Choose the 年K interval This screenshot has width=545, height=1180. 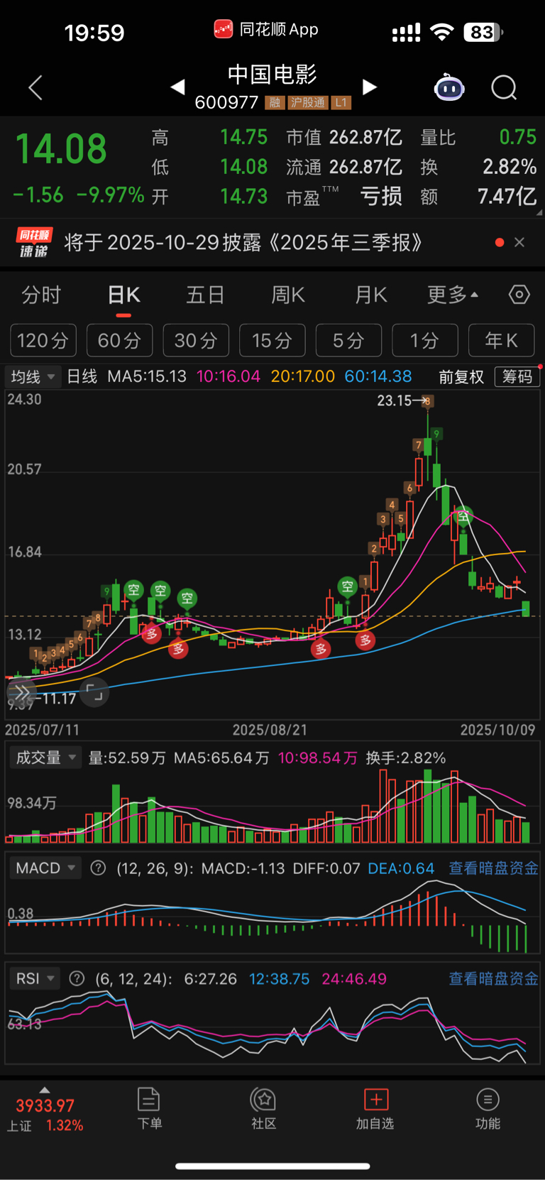pyautogui.click(x=502, y=341)
